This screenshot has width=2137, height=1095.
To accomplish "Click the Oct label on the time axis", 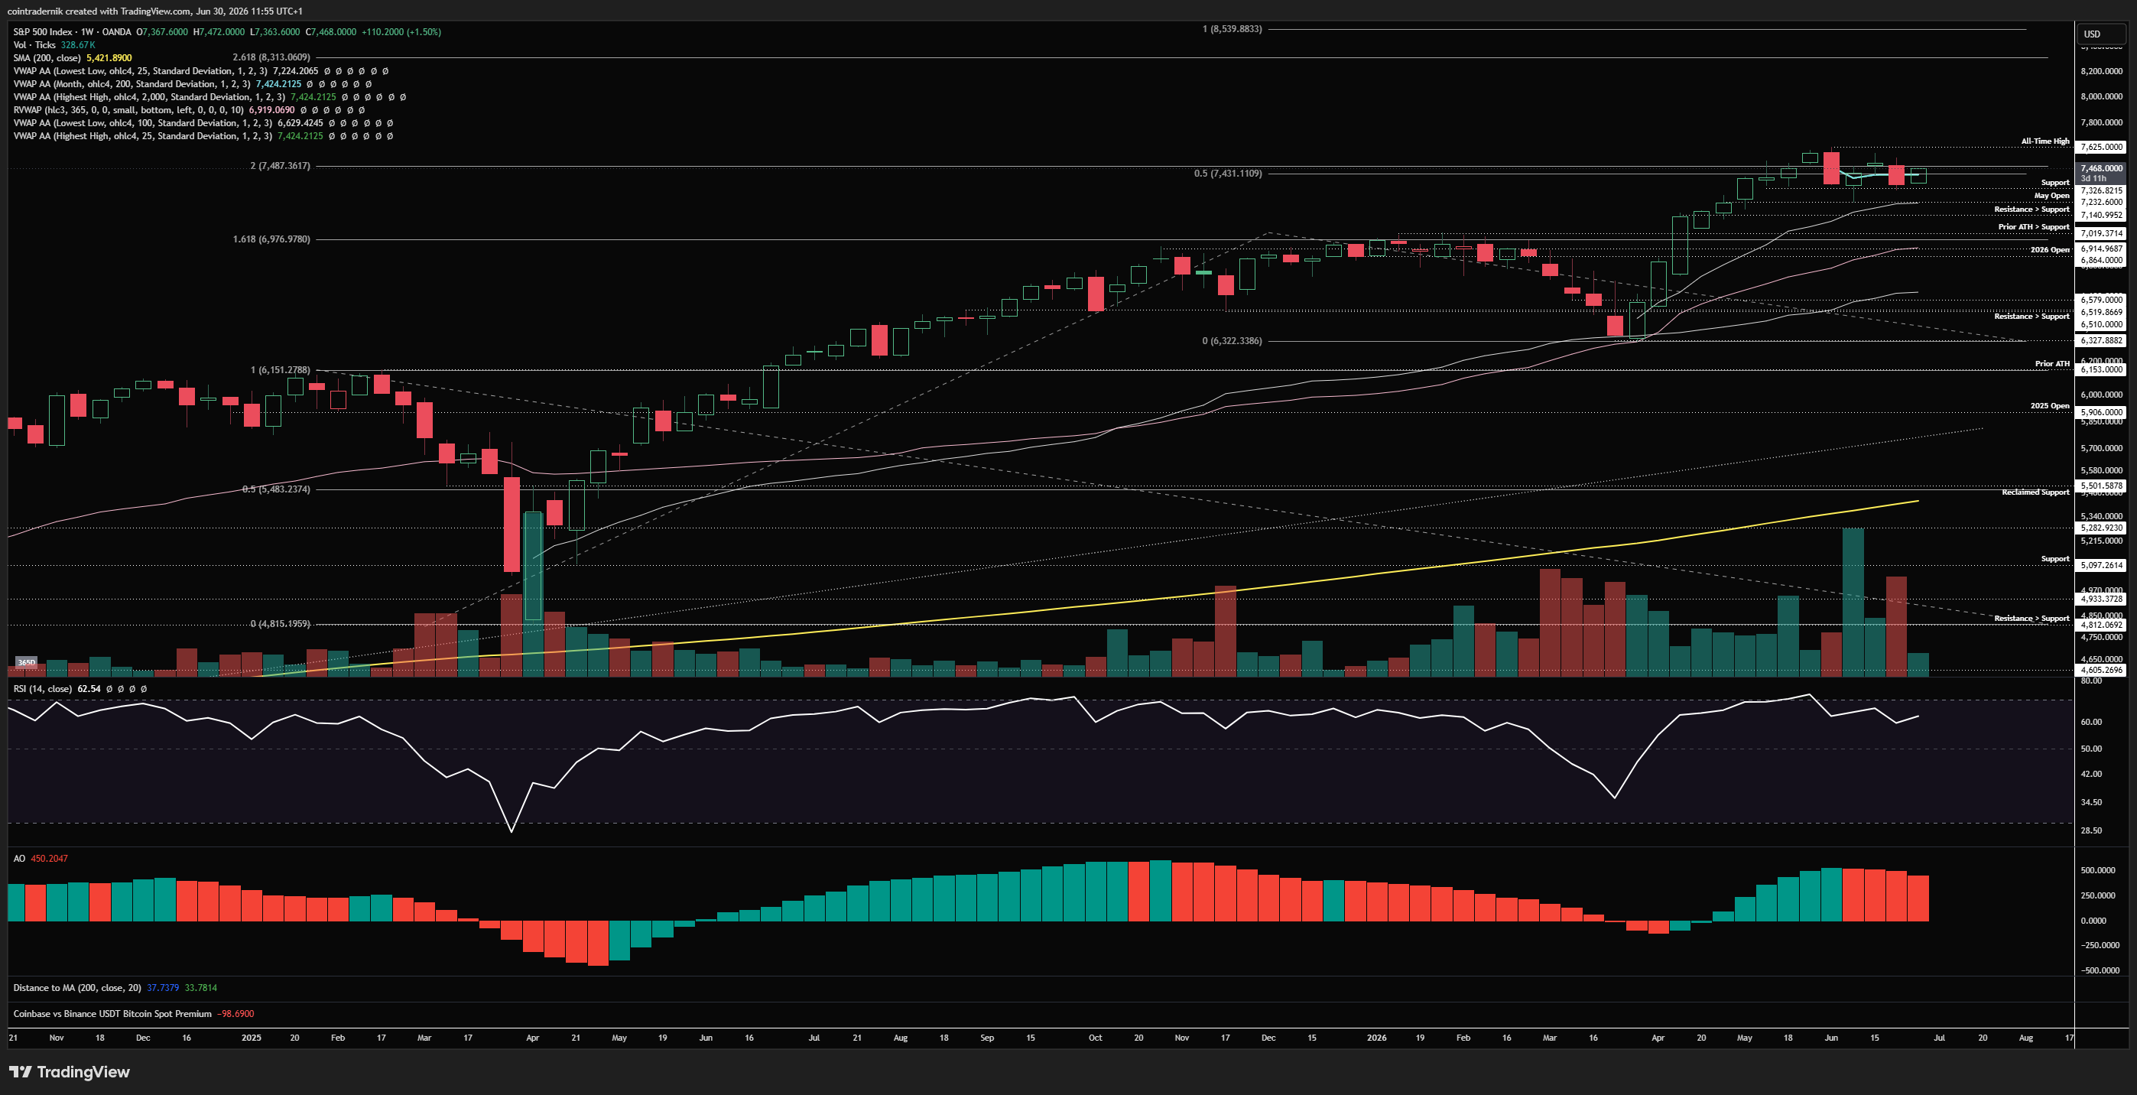I will click(x=1095, y=1038).
